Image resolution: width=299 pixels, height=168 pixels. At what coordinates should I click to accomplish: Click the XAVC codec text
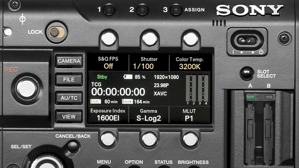pos(160,94)
